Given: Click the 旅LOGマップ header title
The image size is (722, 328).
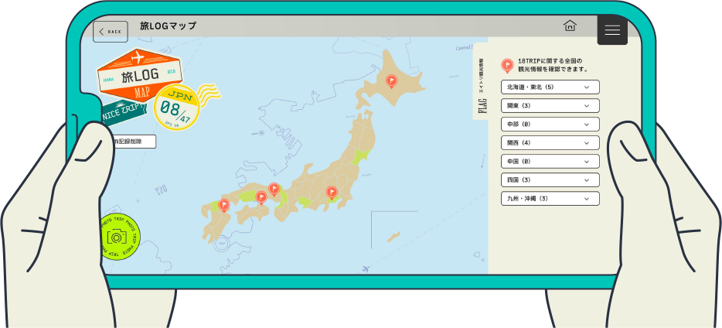Looking at the screenshot, I should click(168, 26).
